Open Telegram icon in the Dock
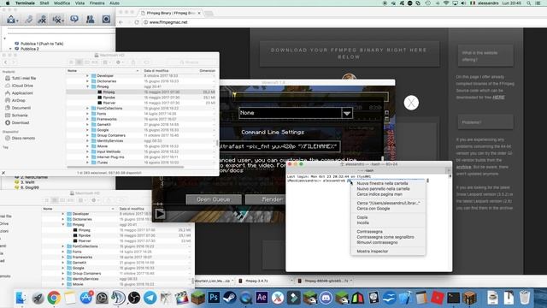Image resolution: width=547 pixels, height=308 pixels. pos(150,298)
